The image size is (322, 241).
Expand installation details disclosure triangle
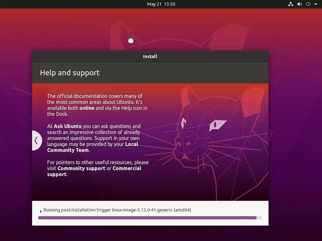pos(41,211)
